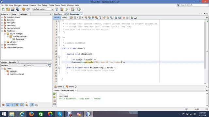The height and width of the screenshot is (117, 209).
Task: Click the Open Project toolbar icon
Action: [x=13, y=9]
